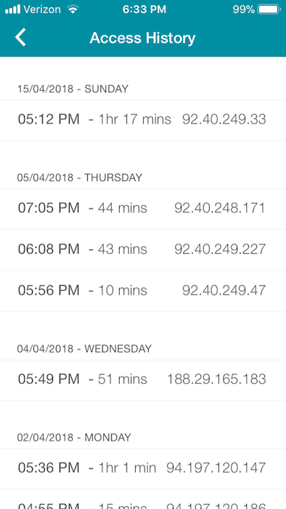Select the 05:12 PM Sunday entry
This screenshot has height=509, width=286.
click(x=143, y=120)
